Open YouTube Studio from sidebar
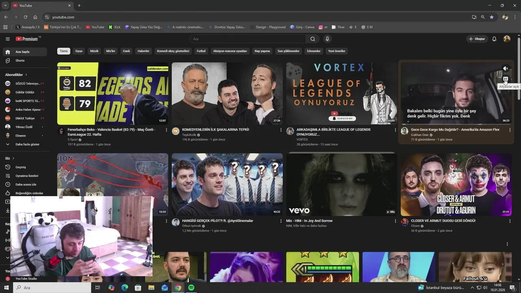 click(x=26, y=279)
